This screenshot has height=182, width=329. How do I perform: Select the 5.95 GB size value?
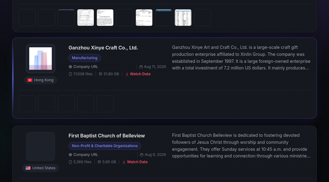pyautogui.click(x=109, y=162)
